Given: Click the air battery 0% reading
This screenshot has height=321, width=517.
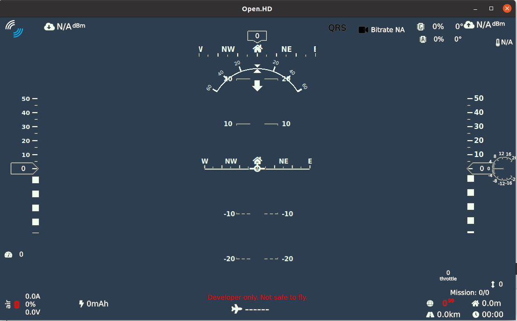Looking at the screenshot, I should 30,304.
